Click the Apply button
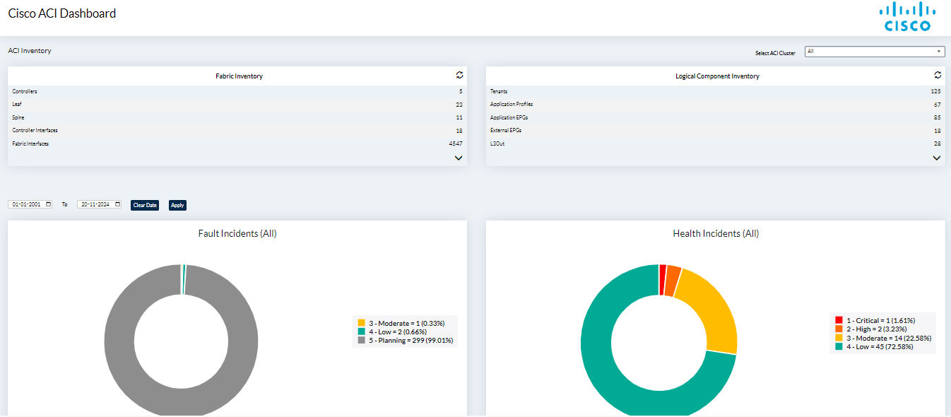951x417 pixels. 177,205
